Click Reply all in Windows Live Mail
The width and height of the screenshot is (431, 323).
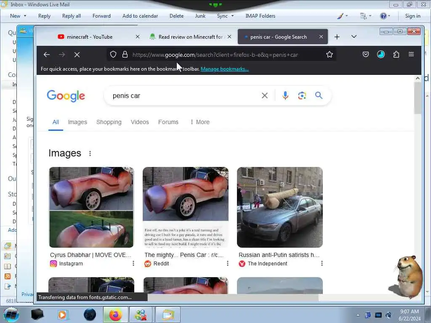pyautogui.click(x=72, y=16)
